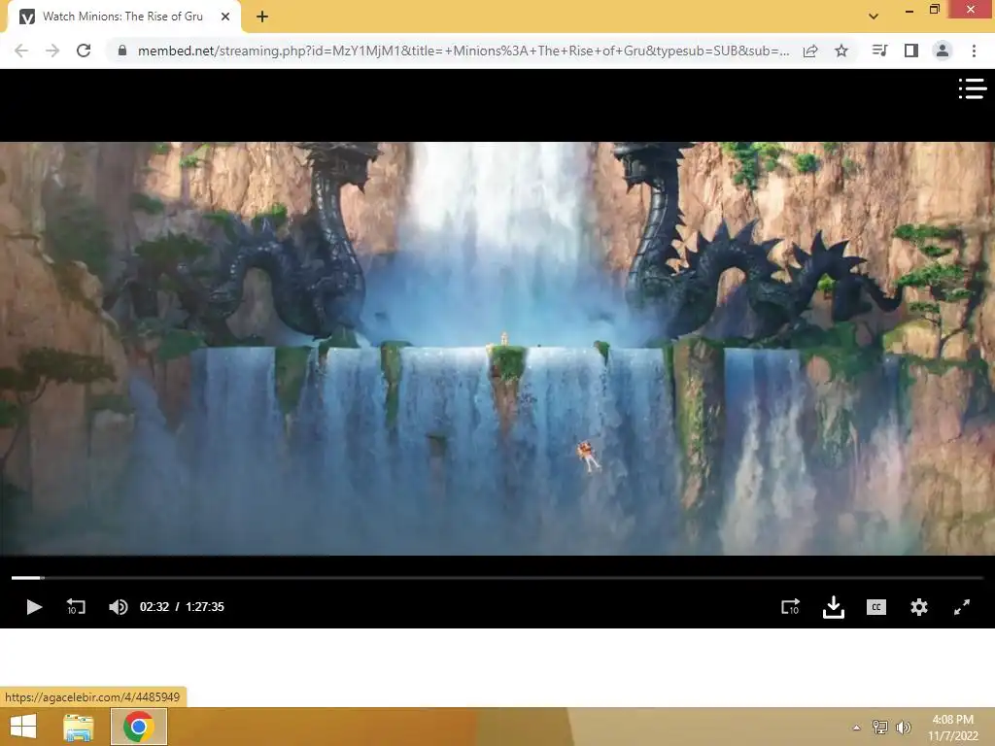The width and height of the screenshot is (995, 746).
Task: Reload the current page
Action: click(x=84, y=51)
